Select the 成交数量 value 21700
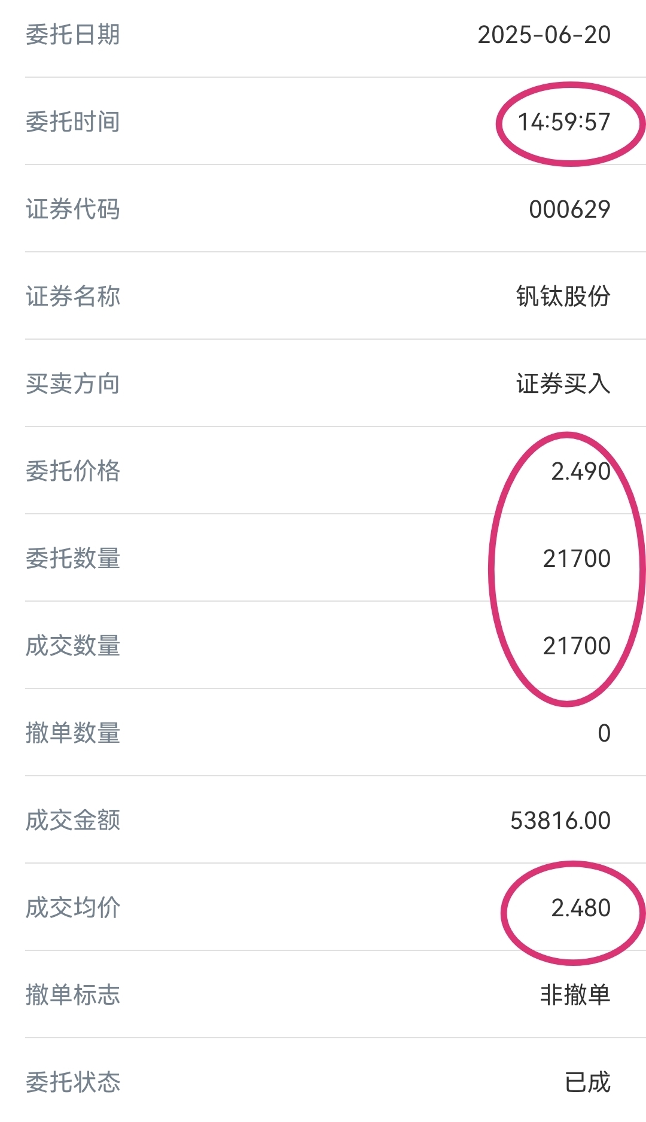Viewport: 646px width, 1122px height. tap(577, 646)
